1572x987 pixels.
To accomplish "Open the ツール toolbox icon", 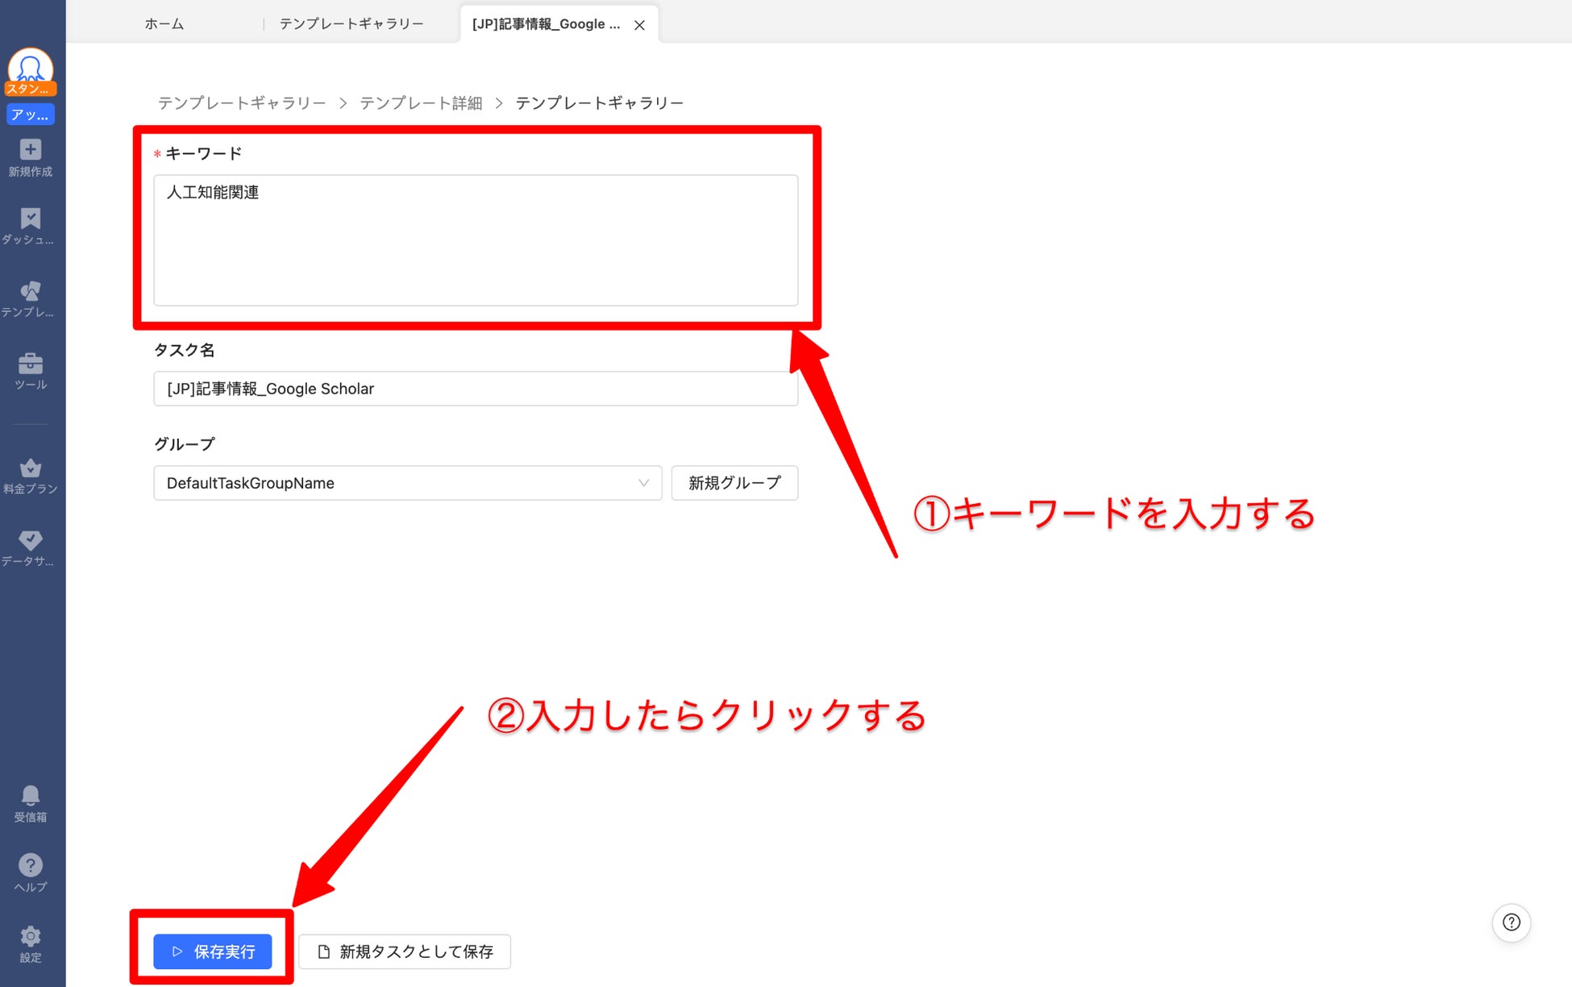I will click(31, 364).
